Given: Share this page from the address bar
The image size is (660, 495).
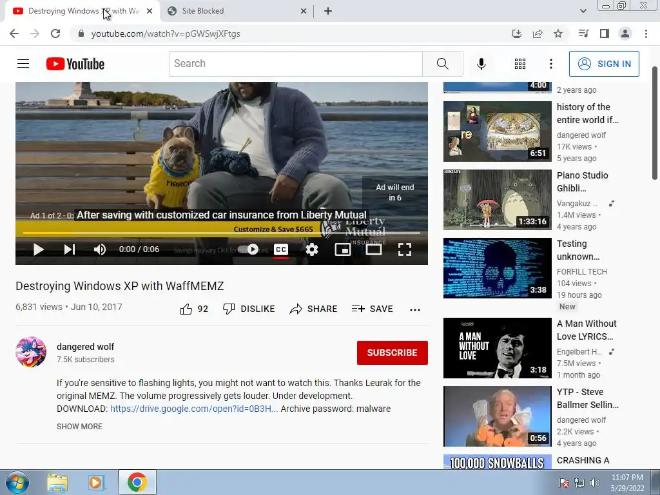Looking at the screenshot, I should (538, 34).
